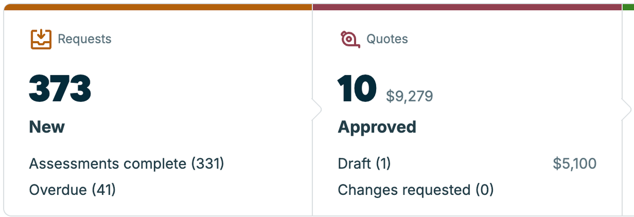
Task: Click the green bar at far right edge
Action: tap(629, 7)
